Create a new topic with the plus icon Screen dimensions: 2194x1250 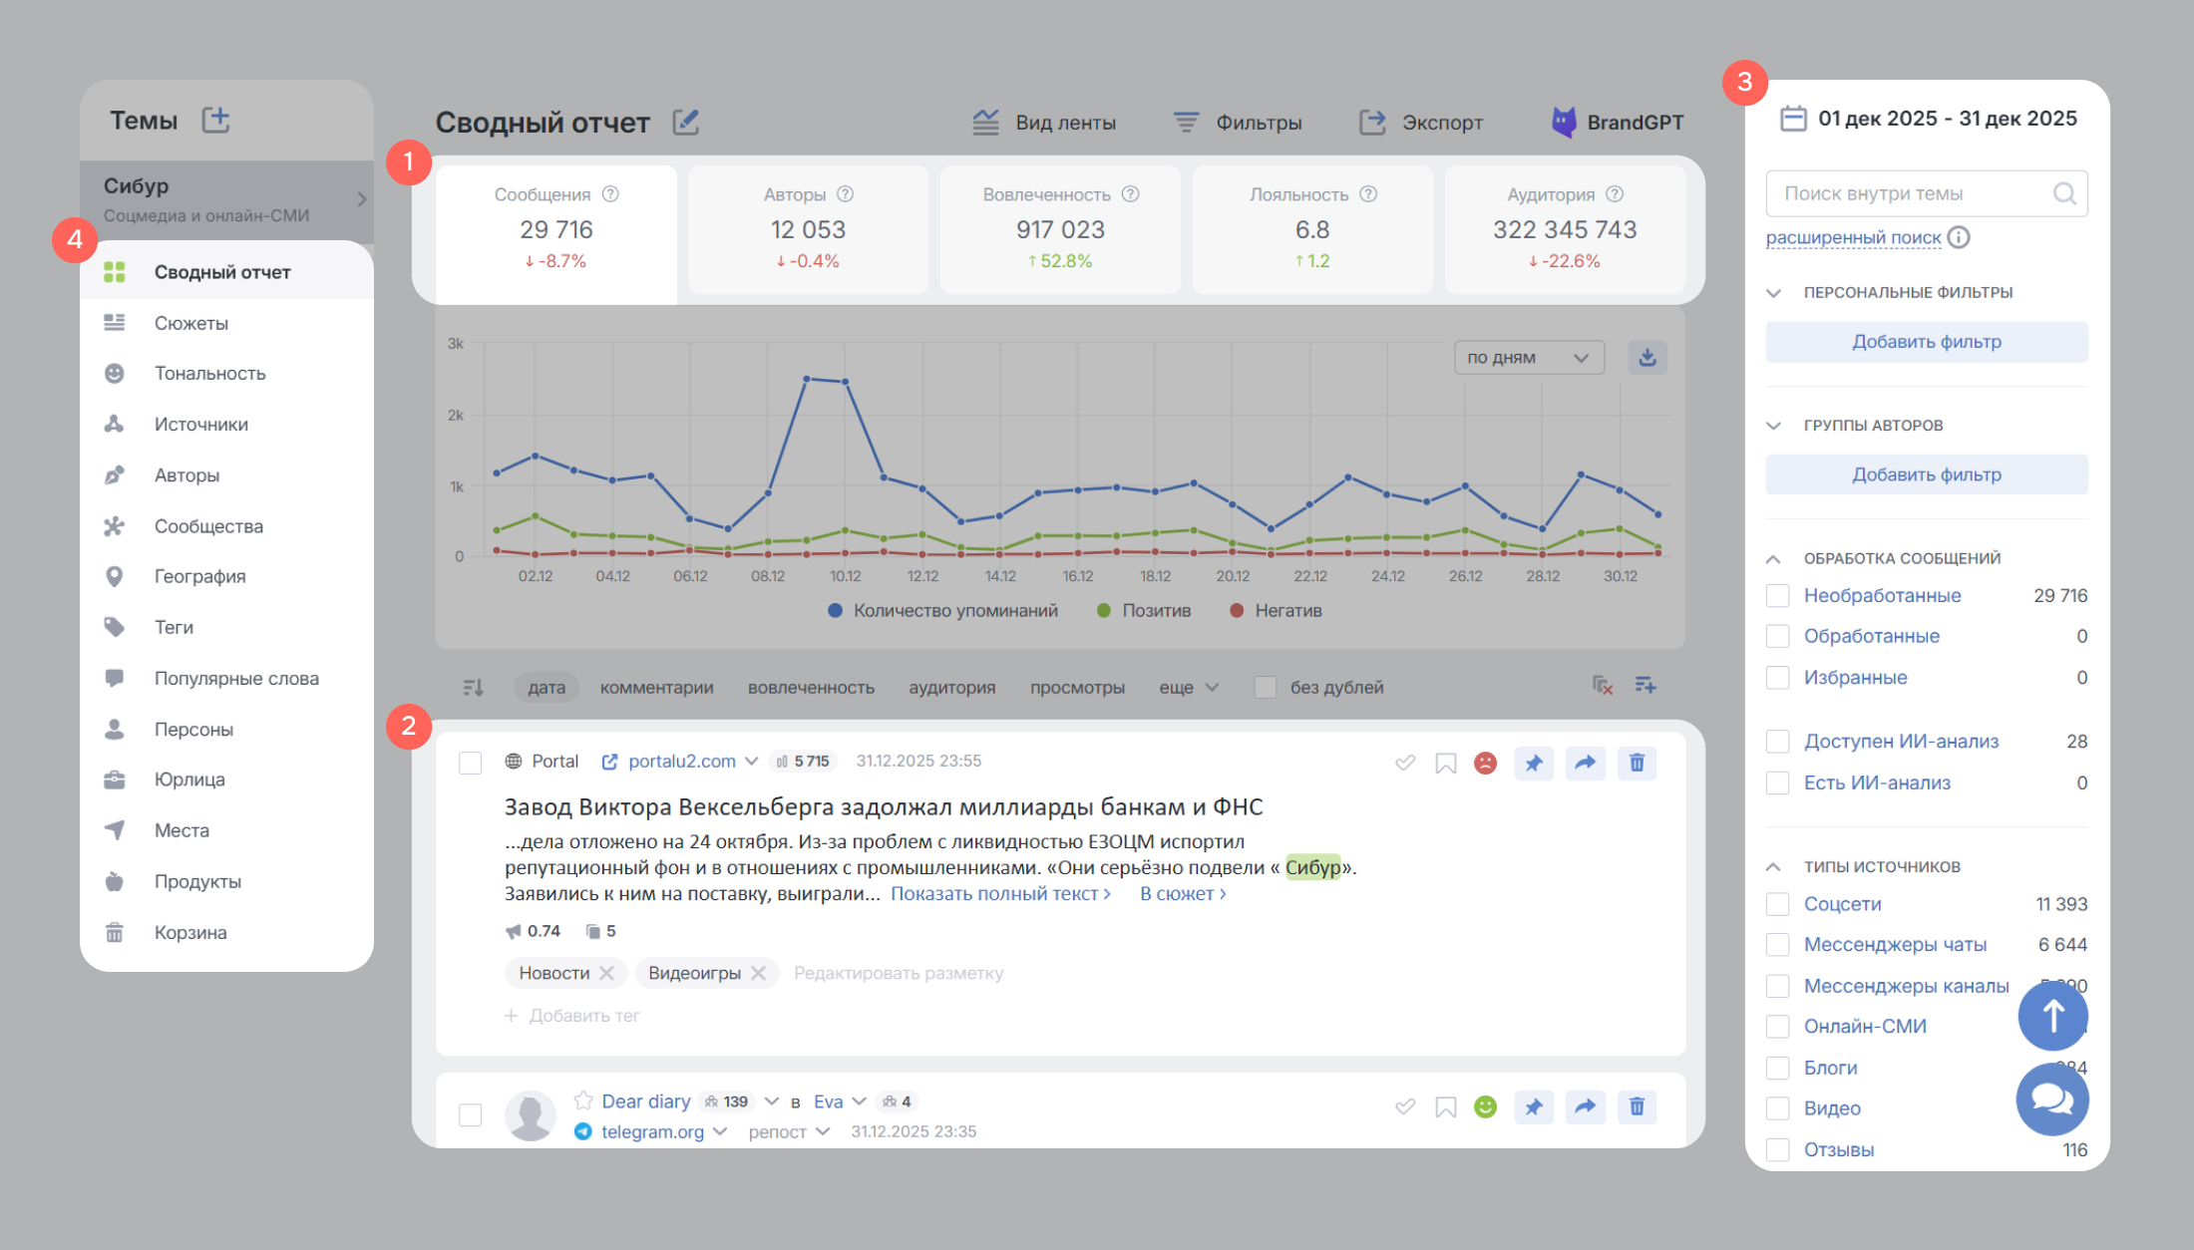[215, 119]
